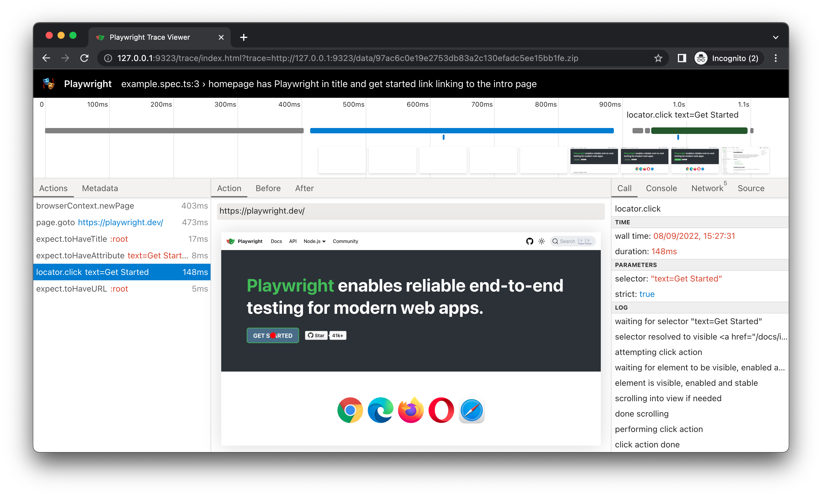Click the browser reload icon
The image size is (822, 496).
tap(85, 58)
